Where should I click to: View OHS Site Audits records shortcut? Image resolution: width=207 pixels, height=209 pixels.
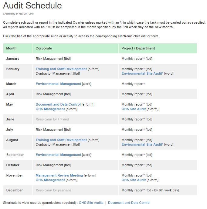click(91, 203)
